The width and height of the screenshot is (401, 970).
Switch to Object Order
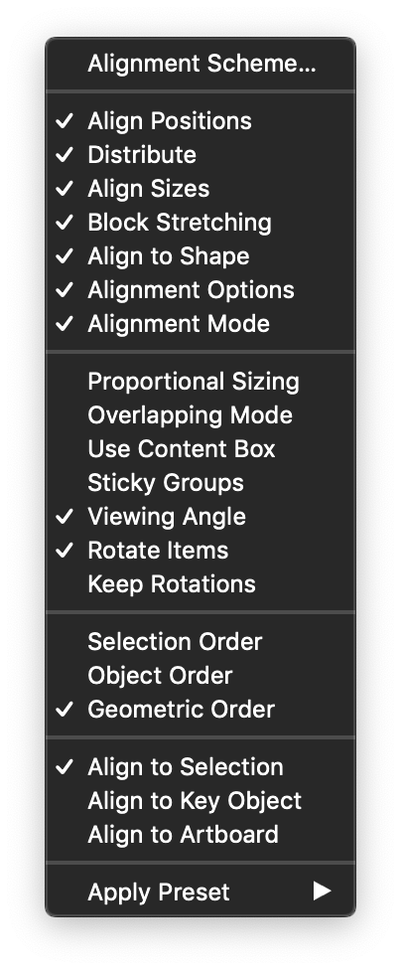pyautogui.click(x=200, y=676)
